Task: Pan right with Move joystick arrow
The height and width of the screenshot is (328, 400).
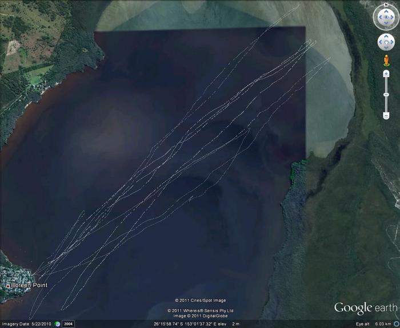Action: click(393, 43)
